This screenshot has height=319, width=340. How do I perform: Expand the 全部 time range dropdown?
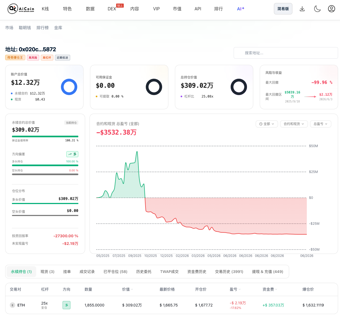pos(267,124)
